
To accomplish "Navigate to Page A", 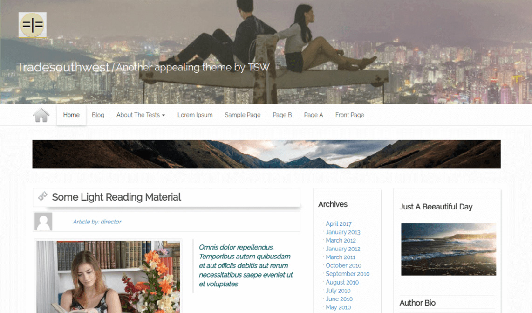I will pyautogui.click(x=314, y=115).
